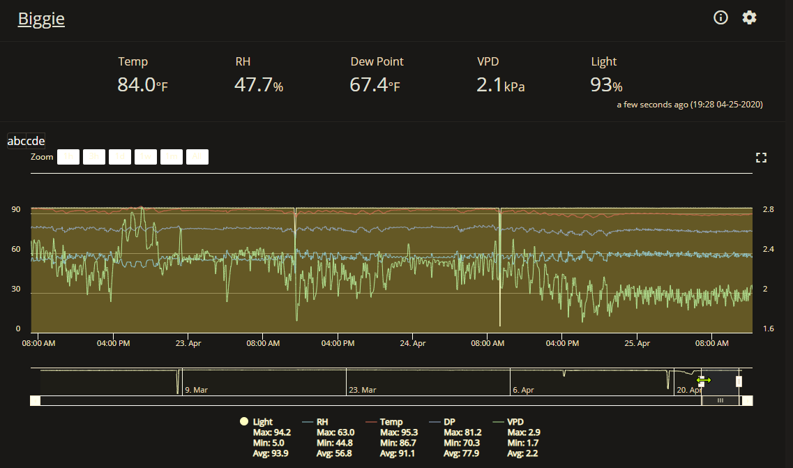The height and width of the screenshot is (468, 793).
Task: Grab the navigator's left range handle
Action: (702, 381)
